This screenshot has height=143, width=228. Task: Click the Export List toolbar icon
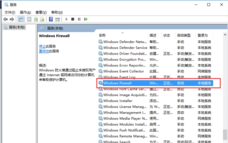42,19
